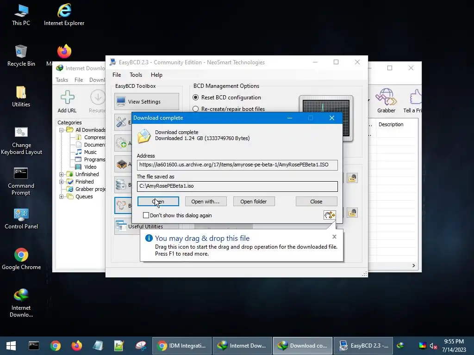Open the Recycle Bin icon
This screenshot has width=474, height=355.
[21, 56]
